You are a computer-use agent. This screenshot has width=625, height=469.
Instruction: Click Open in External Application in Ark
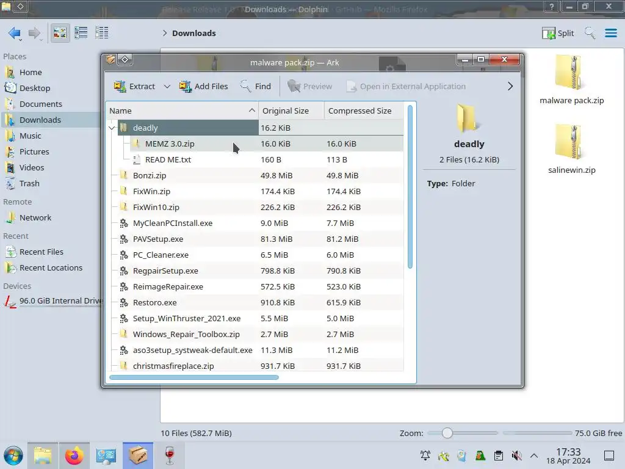tap(406, 86)
